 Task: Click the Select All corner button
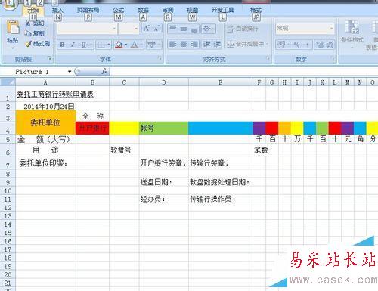coord(8,82)
